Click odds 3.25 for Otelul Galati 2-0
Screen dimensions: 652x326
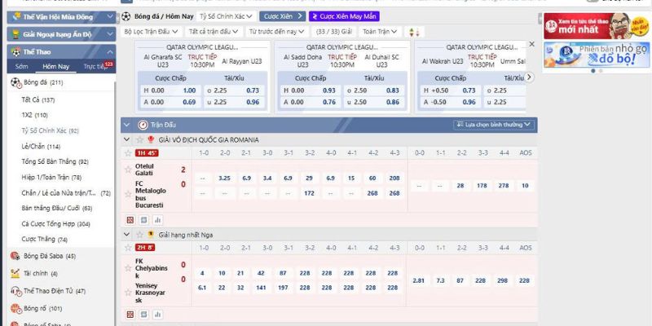click(x=225, y=177)
